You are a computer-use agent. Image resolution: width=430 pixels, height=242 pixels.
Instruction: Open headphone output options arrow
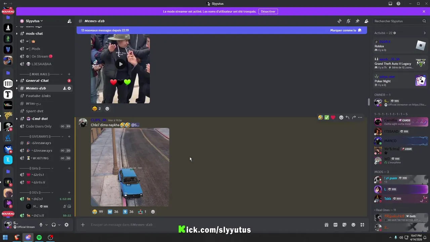point(59,225)
